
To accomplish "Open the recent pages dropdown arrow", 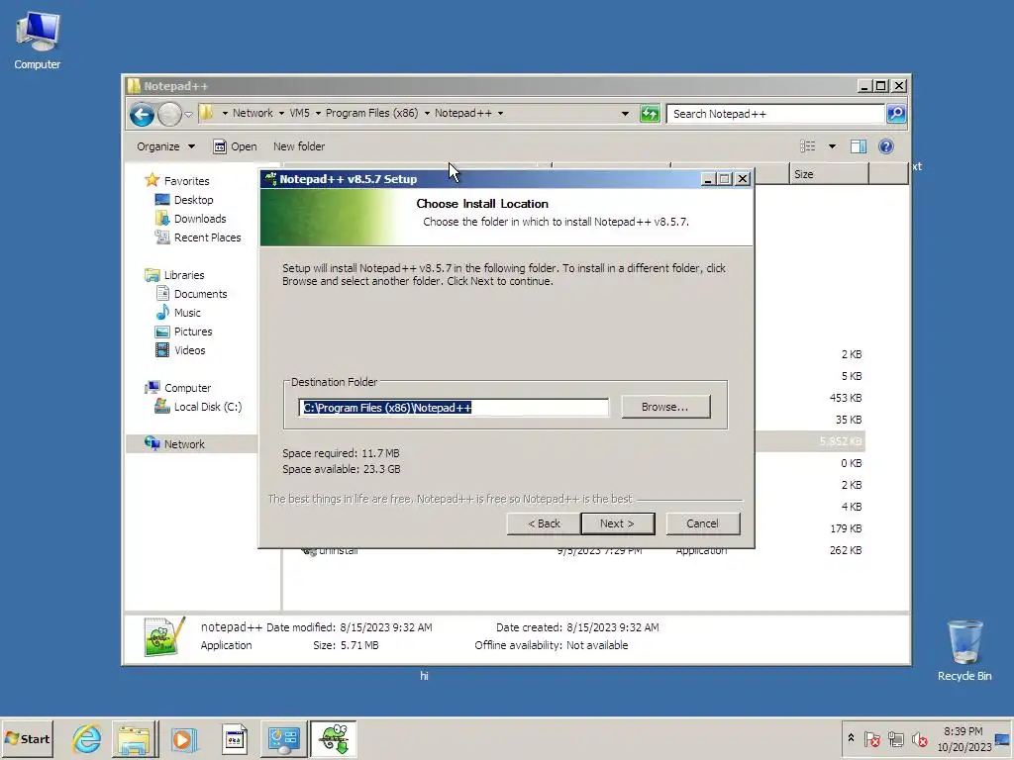I will coord(188,115).
